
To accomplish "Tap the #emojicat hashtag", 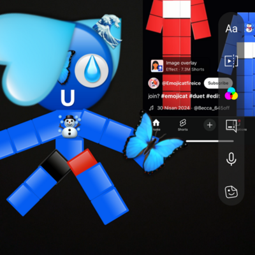I will click(174, 96).
